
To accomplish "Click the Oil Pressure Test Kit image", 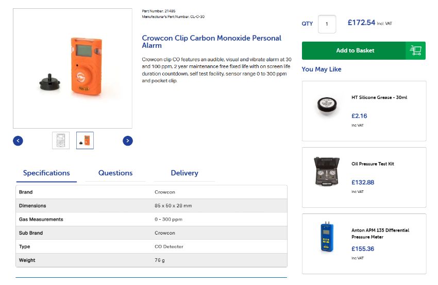I will (x=327, y=171).
